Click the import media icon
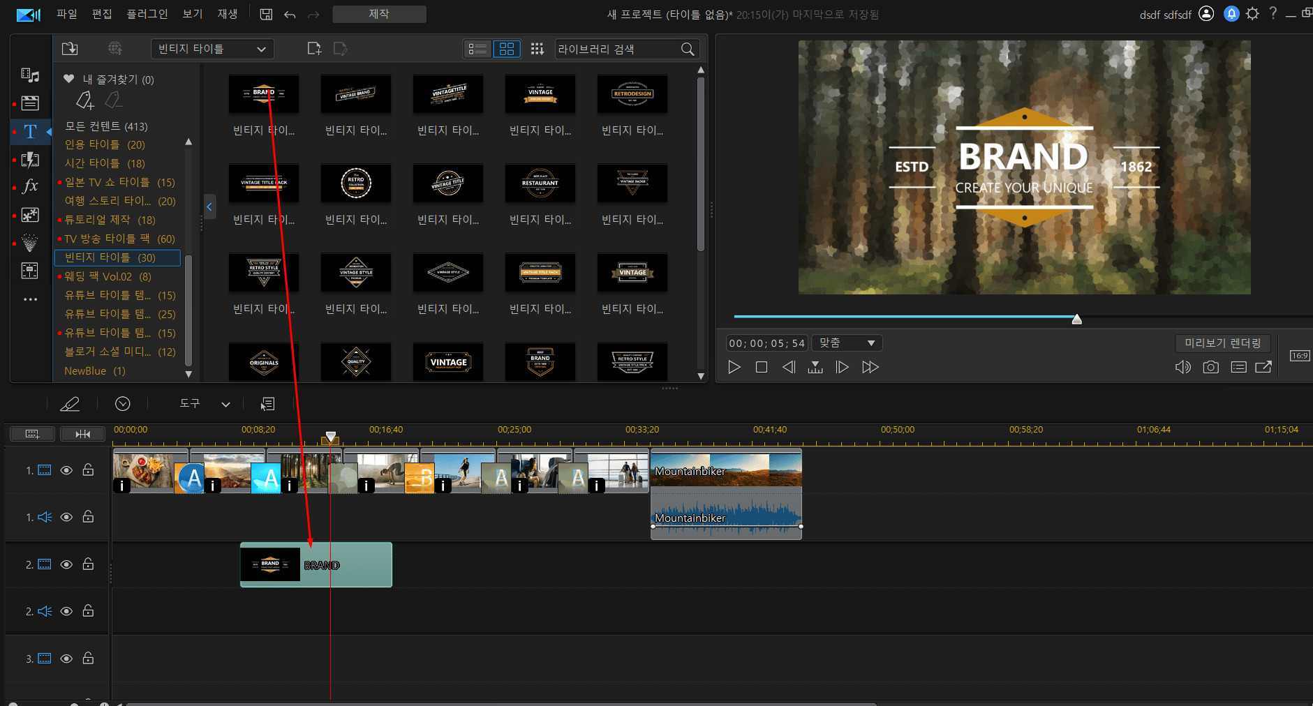This screenshot has height=706, width=1313. (x=70, y=49)
